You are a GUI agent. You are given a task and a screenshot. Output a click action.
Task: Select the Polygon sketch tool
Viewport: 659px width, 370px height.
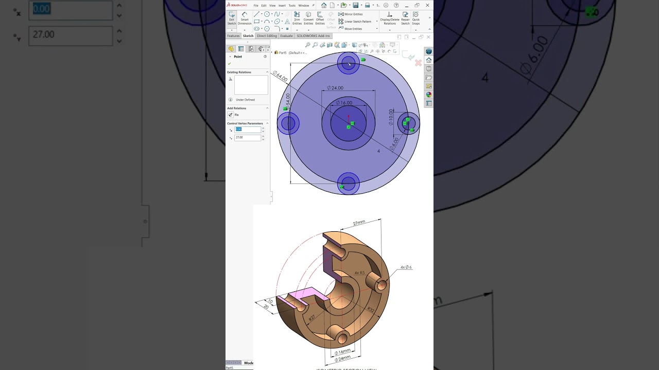tap(267, 29)
